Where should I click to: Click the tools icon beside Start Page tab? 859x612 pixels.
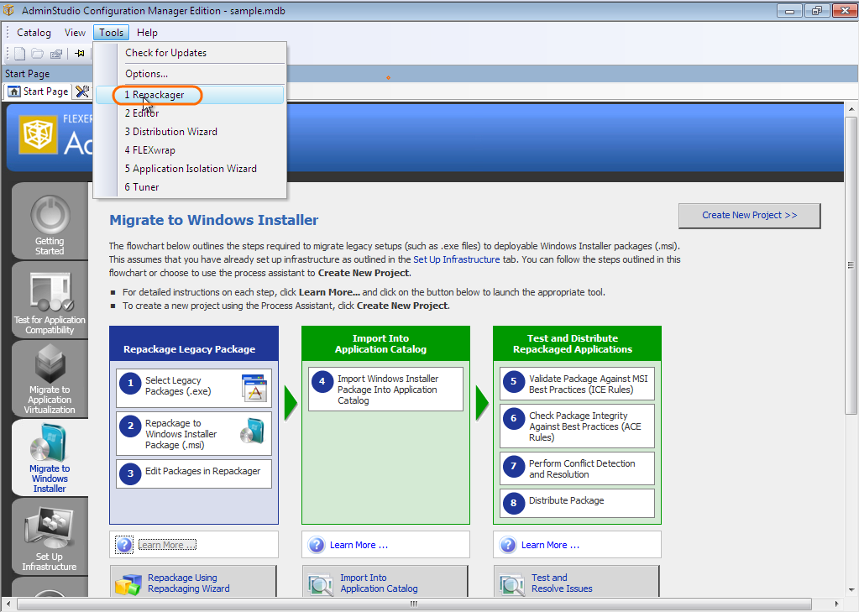tap(81, 92)
